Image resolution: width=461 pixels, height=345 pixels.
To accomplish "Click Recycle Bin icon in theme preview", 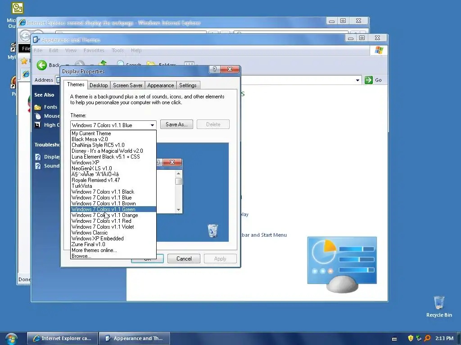I will tap(212, 230).
